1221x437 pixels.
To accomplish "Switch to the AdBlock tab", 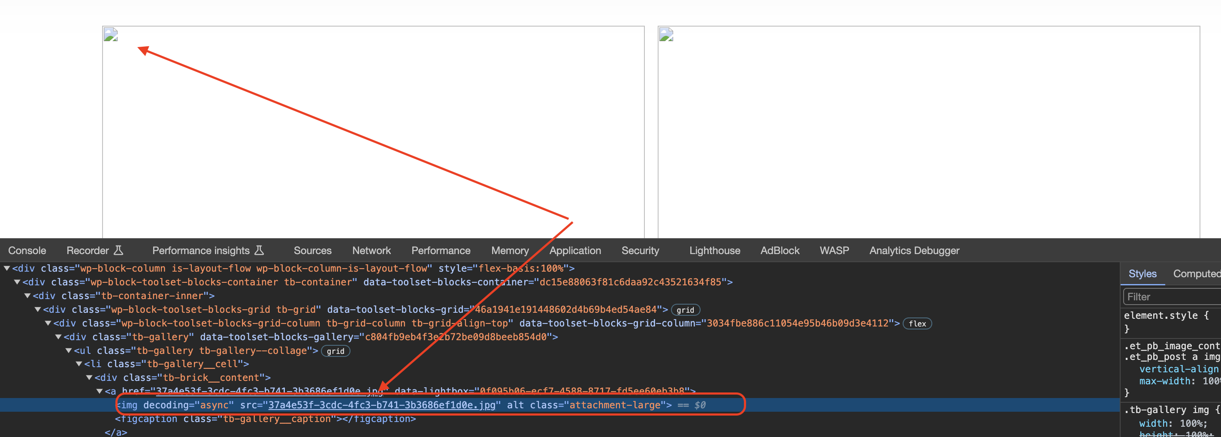I will 780,251.
